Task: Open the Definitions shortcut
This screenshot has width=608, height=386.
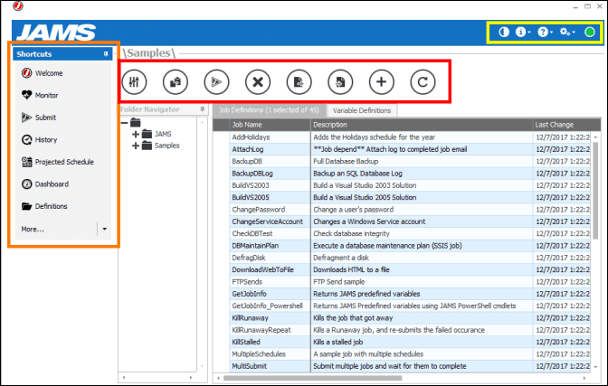Action: 44,206
